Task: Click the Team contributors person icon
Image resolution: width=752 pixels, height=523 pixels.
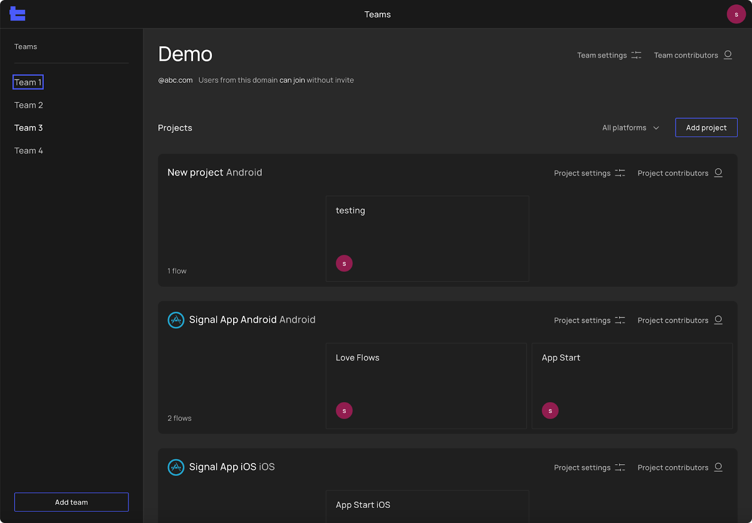Action: coord(728,55)
